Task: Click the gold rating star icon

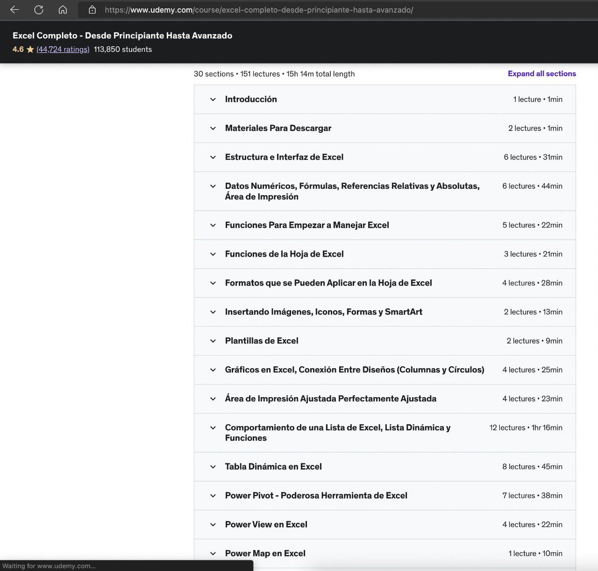Action: click(x=30, y=49)
